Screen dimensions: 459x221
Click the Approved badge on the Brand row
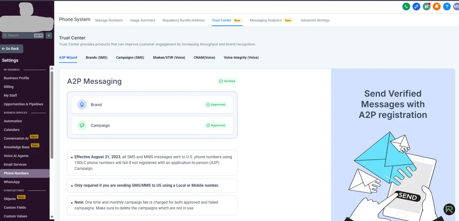coord(216,104)
